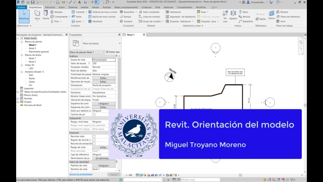This screenshot has width=323, height=182.
Task: Print using the quick access toolbar printer icon
Action: pos(58,2)
